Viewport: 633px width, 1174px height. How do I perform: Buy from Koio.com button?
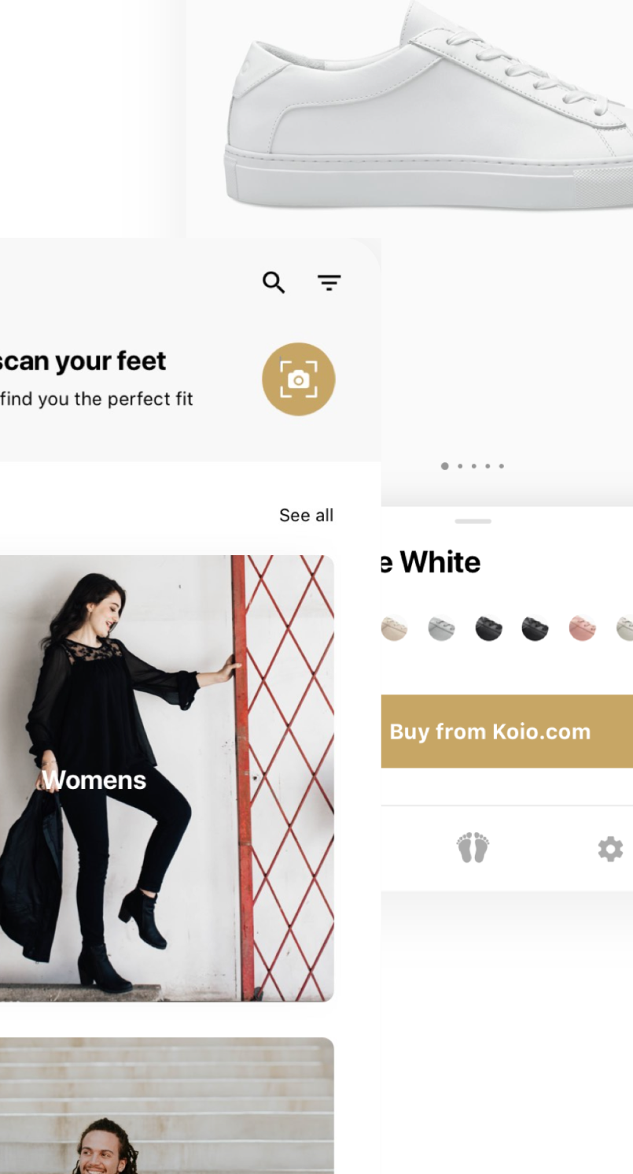[x=507, y=731]
